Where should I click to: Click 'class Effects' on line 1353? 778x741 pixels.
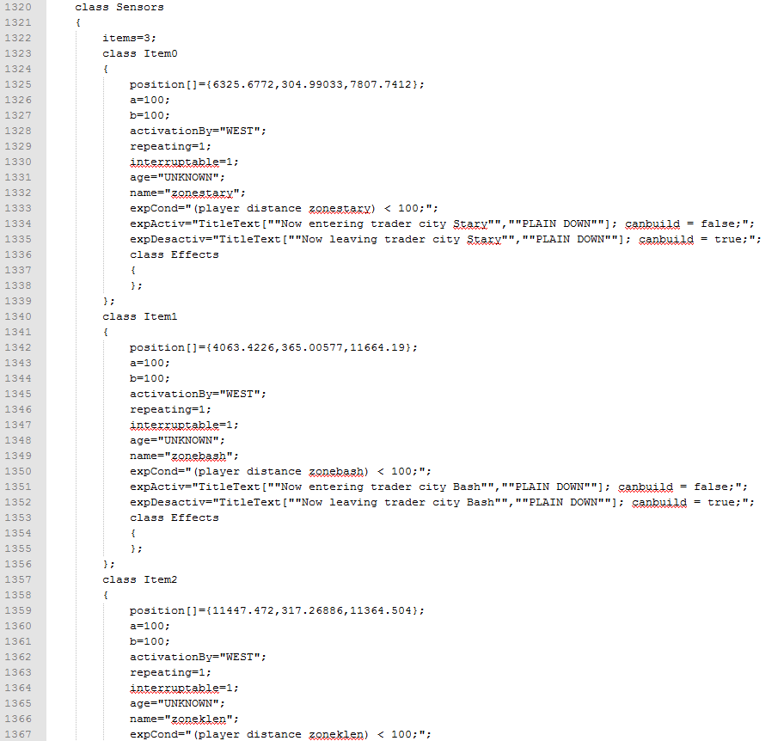point(175,517)
